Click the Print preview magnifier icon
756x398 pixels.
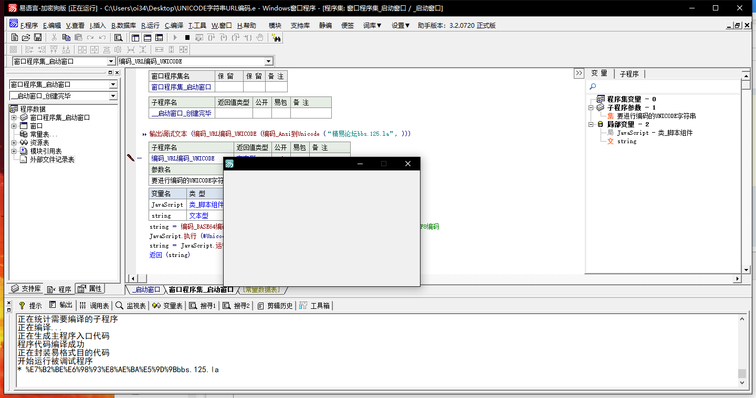pos(118,37)
